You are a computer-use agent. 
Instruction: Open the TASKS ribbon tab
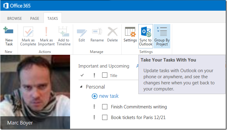52,19
